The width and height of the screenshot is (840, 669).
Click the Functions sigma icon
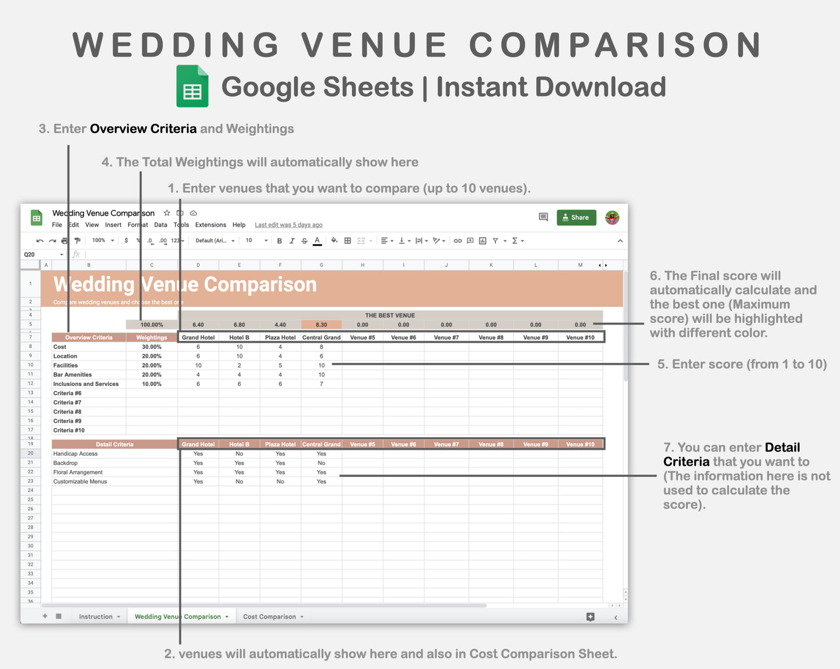pyautogui.click(x=515, y=240)
